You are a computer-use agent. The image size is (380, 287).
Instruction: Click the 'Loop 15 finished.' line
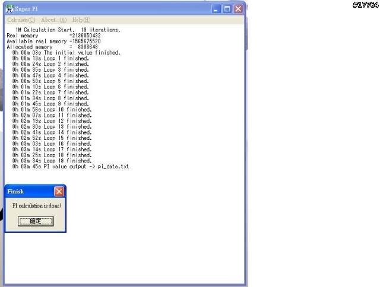click(52, 138)
